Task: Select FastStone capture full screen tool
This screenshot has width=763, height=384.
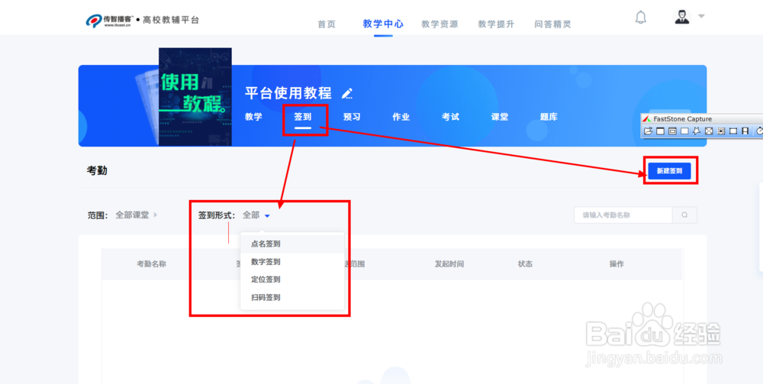Action: pos(709,131)
